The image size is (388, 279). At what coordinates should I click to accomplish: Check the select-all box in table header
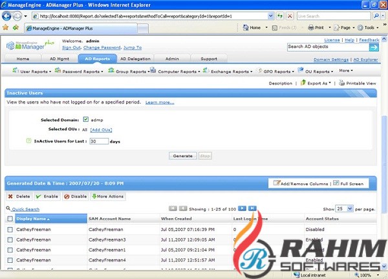10,219
